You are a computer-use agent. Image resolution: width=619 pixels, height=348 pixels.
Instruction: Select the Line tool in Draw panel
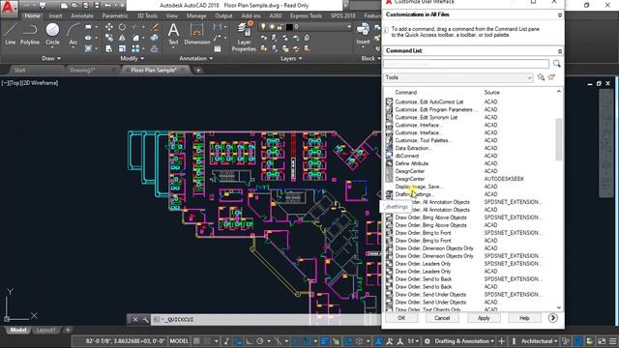tap(11, 34)
